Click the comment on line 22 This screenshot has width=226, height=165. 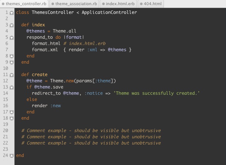pyautogui.click(x=91, y=143)
